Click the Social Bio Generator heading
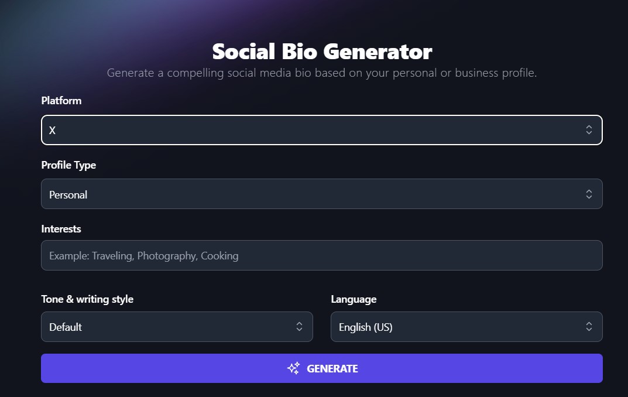Screen dimensions: 628x397 321,52
